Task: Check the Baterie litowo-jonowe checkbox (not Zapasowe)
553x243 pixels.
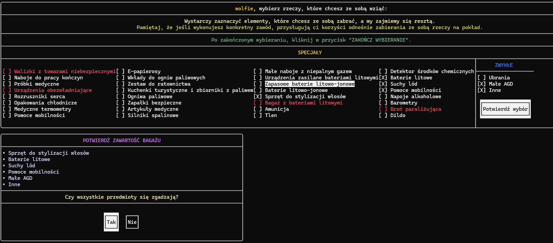Action: point(258,90)
